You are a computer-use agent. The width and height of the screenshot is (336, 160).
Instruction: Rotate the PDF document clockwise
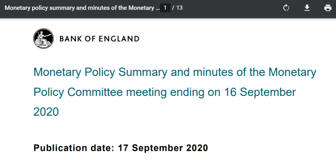tap(286, 8)
